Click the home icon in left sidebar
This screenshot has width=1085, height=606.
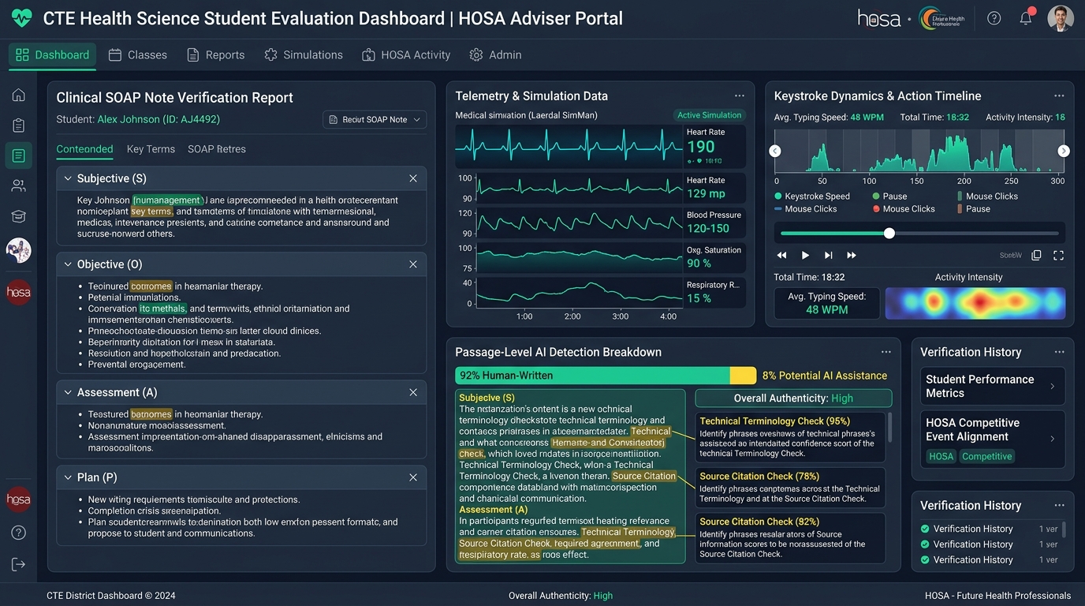18,95
